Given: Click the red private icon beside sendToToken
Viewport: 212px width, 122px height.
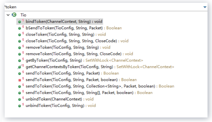Looking at the screenshot, I should 20,80.
